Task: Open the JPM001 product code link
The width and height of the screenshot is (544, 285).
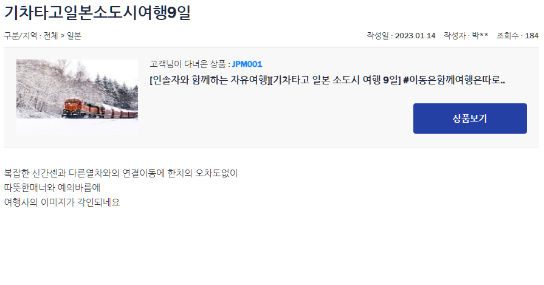Action: click(x=247, y=64)
